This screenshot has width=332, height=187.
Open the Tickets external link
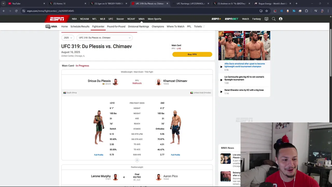[x=199, y=26]
